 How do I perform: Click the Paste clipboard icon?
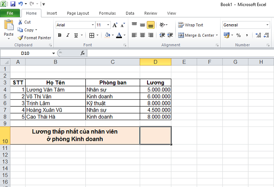pos(9,25)
